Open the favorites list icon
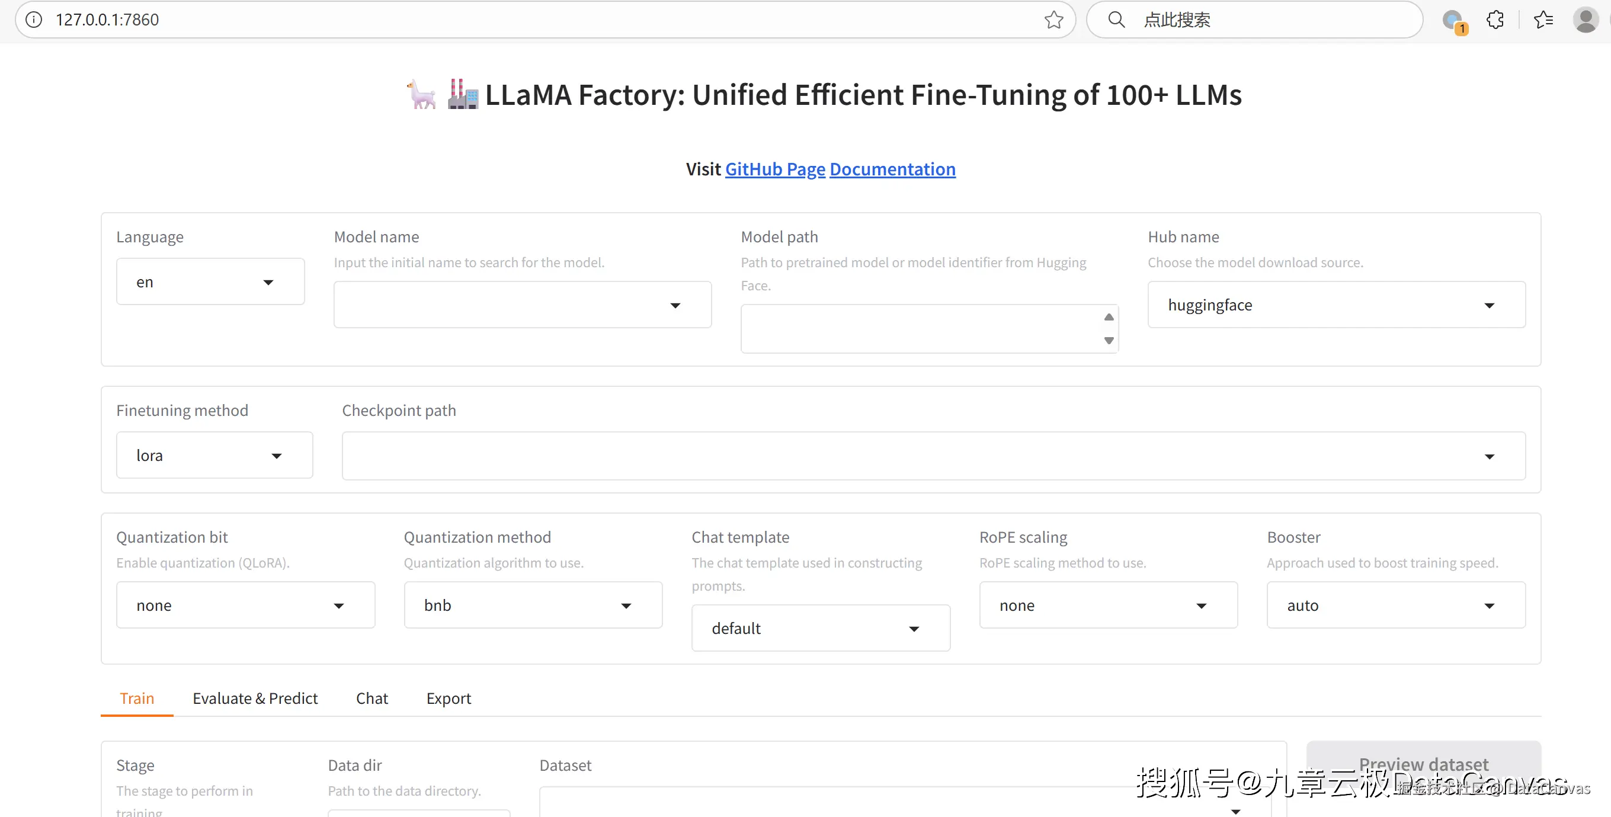Viewport: 1611px width, 817px height. point(1543,20)
